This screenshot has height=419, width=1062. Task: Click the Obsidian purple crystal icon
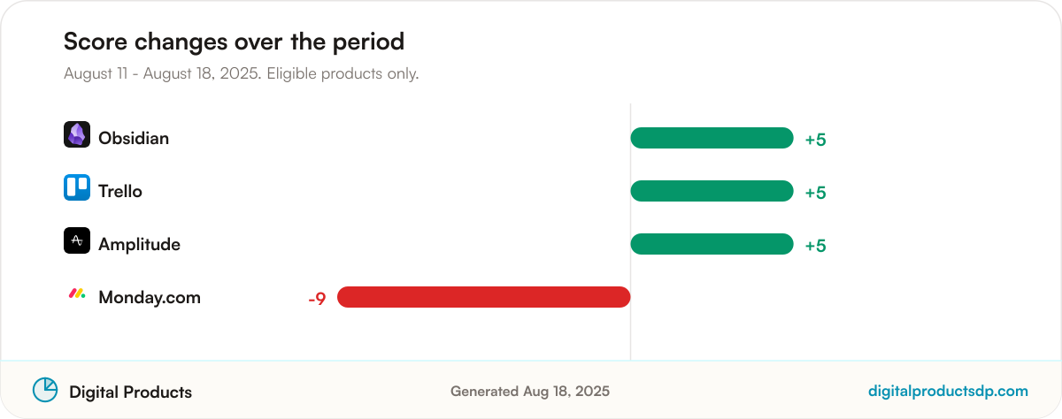click(x=77, y=134)
